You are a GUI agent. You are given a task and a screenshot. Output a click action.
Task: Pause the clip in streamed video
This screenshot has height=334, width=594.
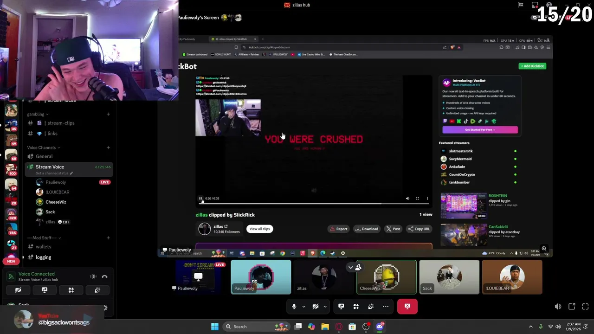coord(200,199)
